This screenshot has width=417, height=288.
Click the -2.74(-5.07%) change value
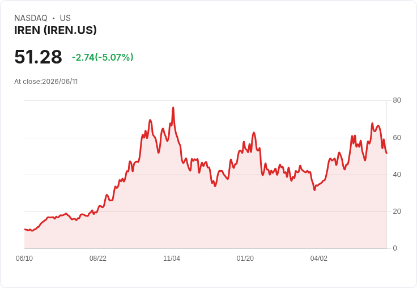103,57
